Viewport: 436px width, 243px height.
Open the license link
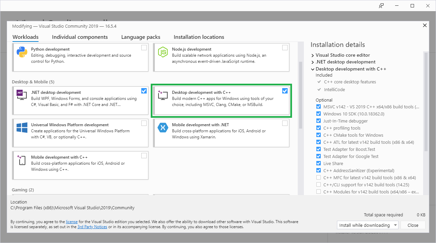(x=72, y=222)
